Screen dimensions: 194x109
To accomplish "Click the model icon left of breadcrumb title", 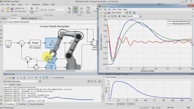I will [x=5, y=22].
